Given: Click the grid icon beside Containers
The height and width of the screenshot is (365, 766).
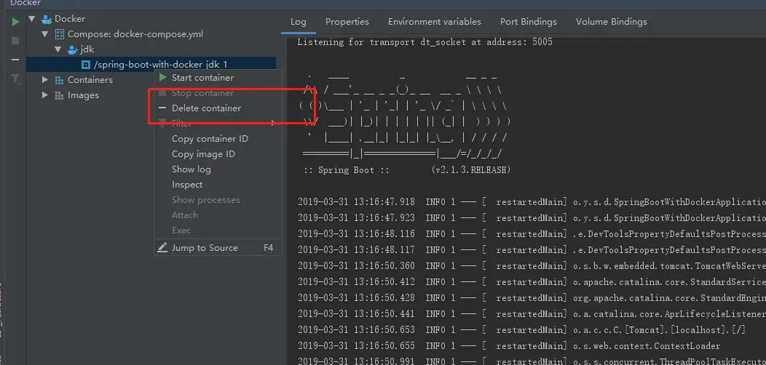Looking at the screenshot, I should [59, 80].
